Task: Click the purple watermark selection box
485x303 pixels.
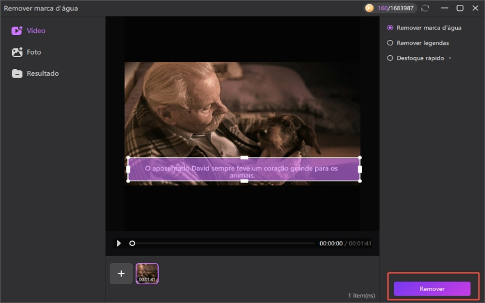Action: [244, 170]
